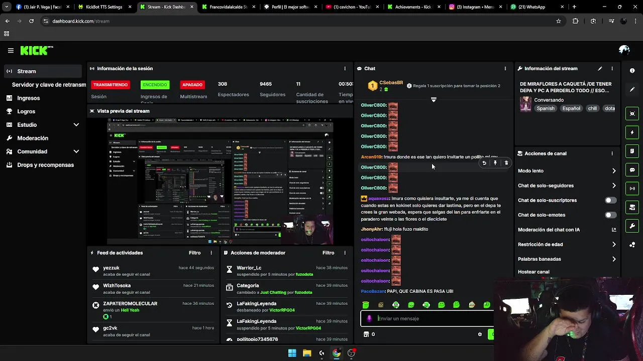The width and height of the screenshot is (643, 361).
Task: Toggle the lightning activity feed icon in the right rail
Action: tap(632, 132)
